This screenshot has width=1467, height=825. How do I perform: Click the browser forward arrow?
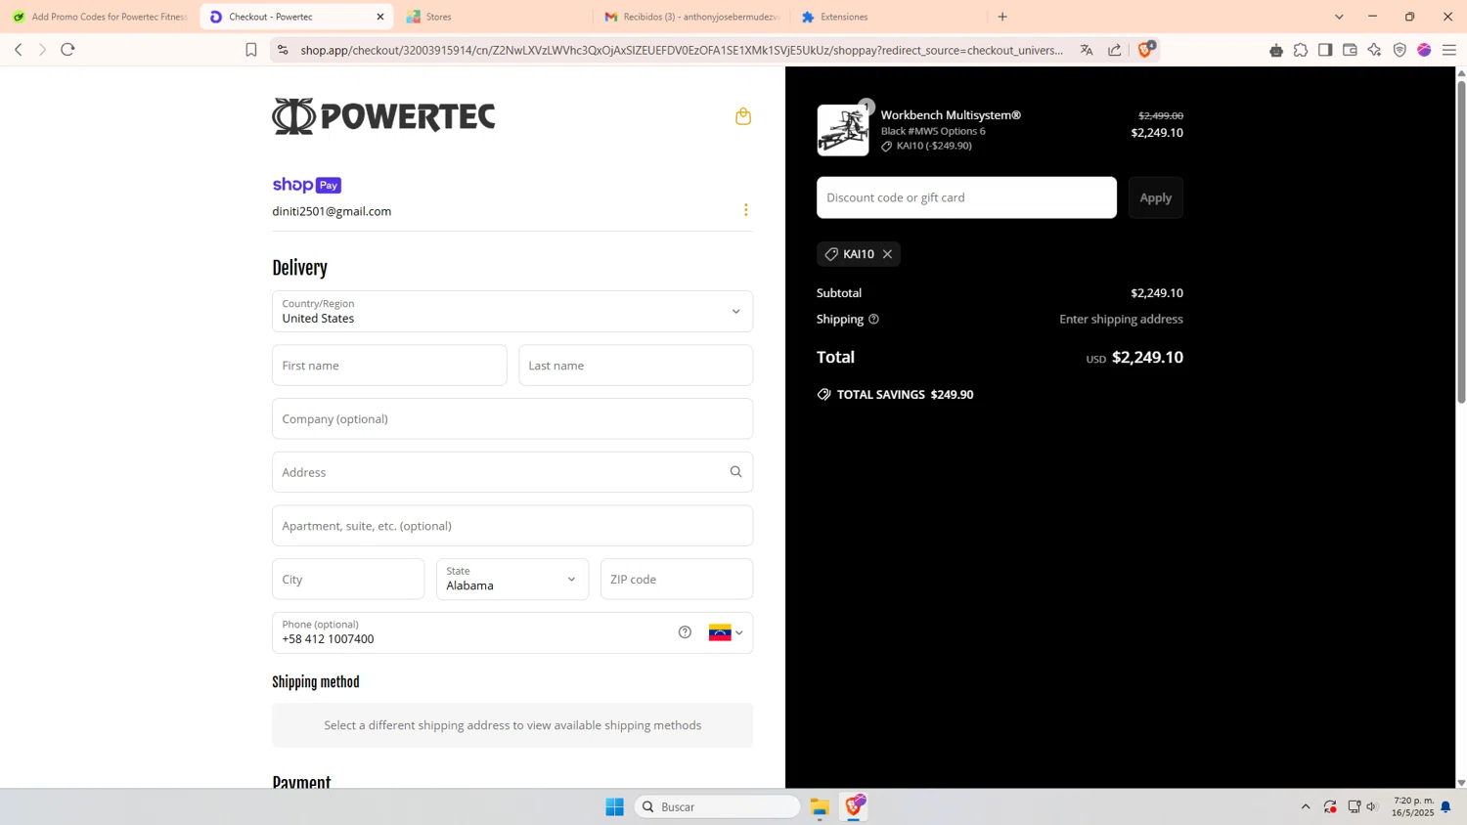coord(42,50)
